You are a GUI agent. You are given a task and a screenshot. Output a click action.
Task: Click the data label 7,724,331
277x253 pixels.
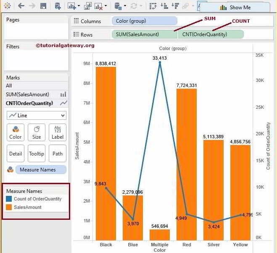tap(187, 85)
